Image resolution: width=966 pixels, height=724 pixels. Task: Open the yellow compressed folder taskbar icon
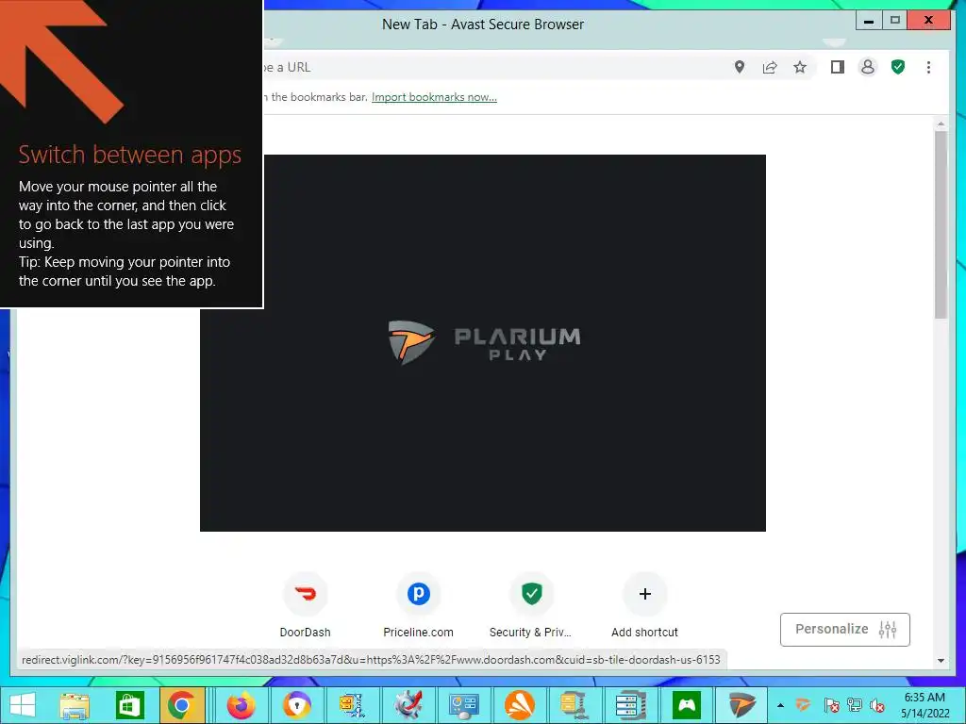(x=575, y=705)
